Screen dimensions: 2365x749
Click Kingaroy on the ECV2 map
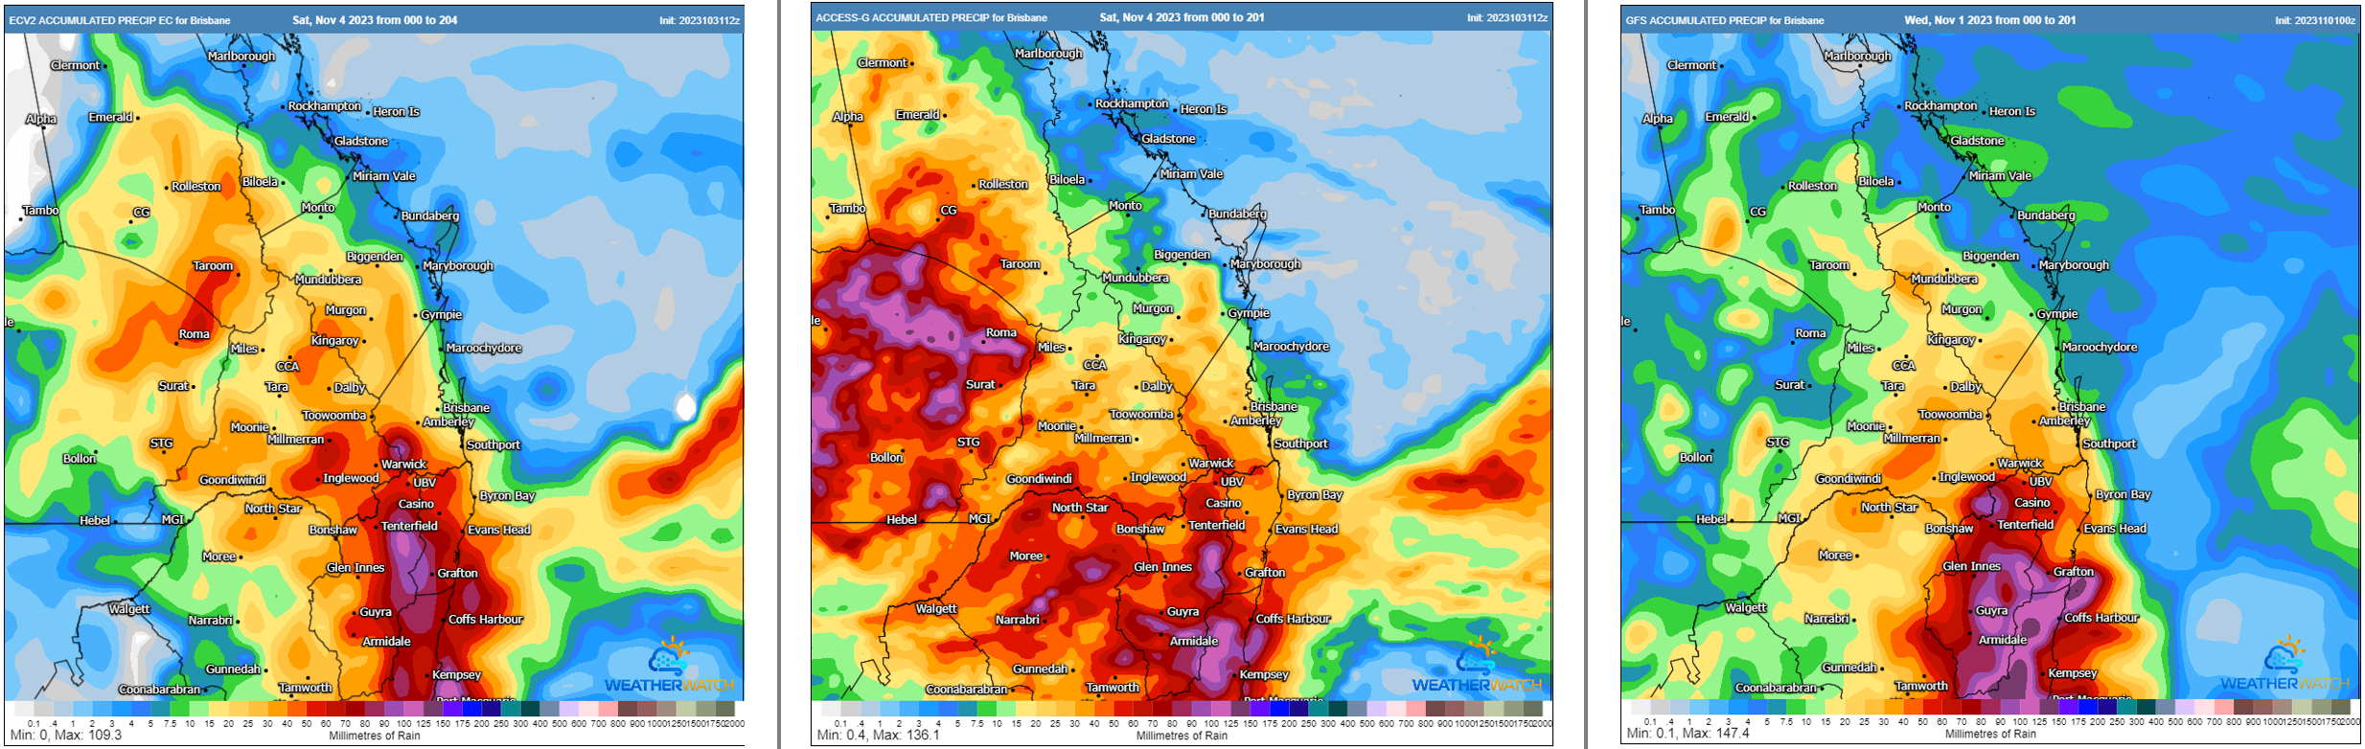(x=334, y=341)
